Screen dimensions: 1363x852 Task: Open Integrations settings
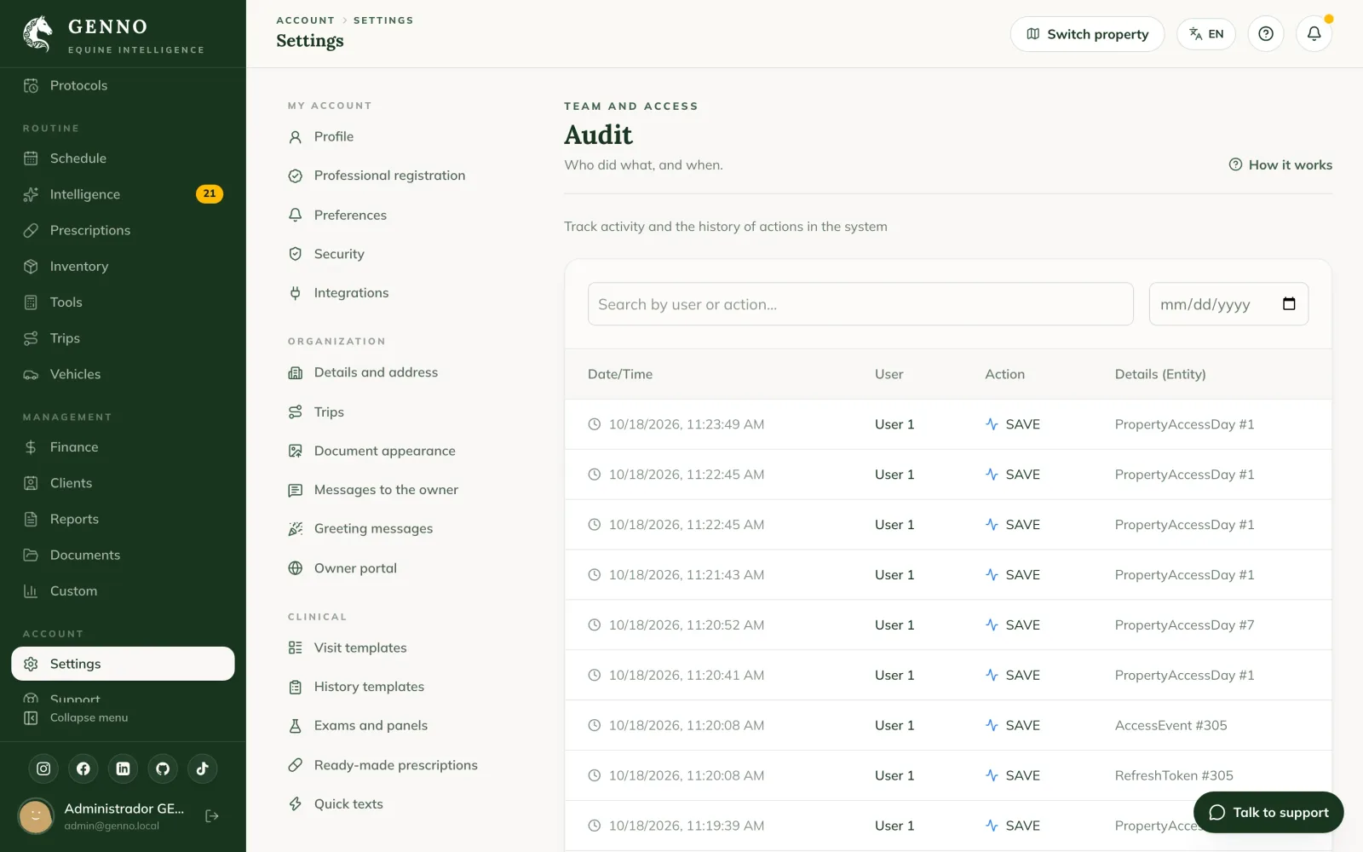[338, 293]
